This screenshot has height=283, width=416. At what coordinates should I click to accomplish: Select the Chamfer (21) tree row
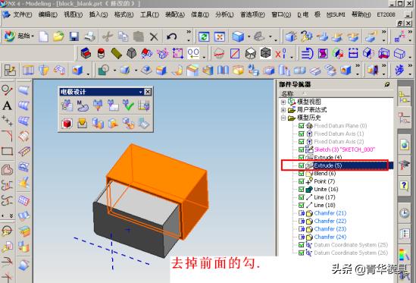(x=330, y=213)
